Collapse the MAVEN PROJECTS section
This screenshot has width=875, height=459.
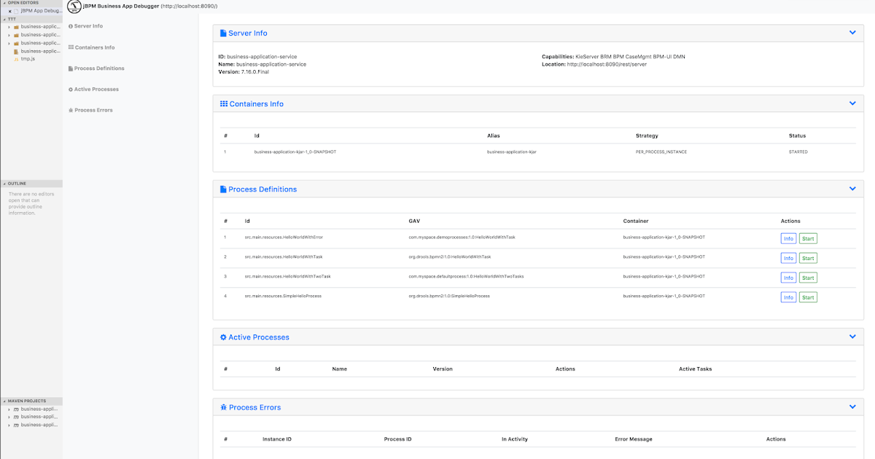[31, 401]
